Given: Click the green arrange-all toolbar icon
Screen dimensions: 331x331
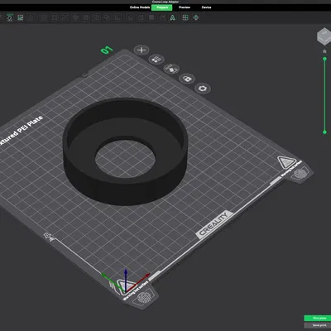Looking at the screenshot, I should pyautogui.click(x=20, y=17).
